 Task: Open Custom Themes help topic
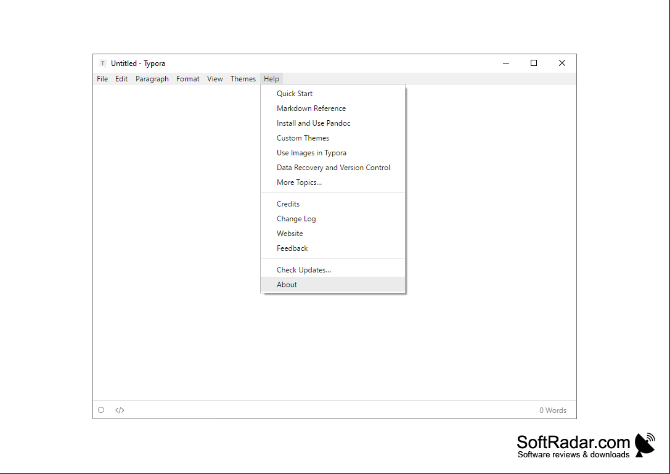point(333,138)
